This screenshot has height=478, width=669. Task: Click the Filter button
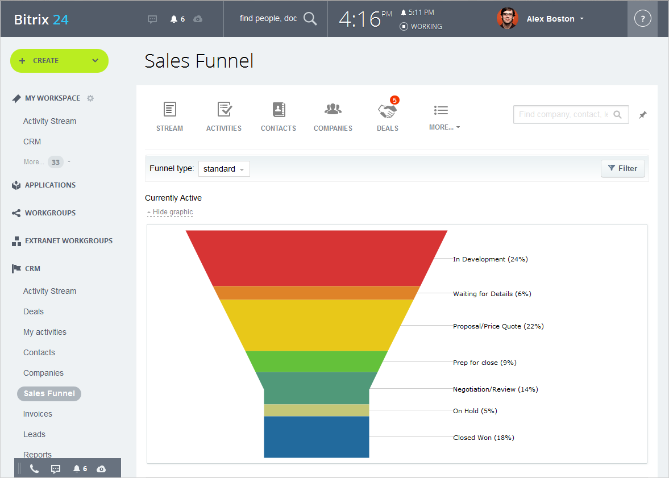(622, 168)
